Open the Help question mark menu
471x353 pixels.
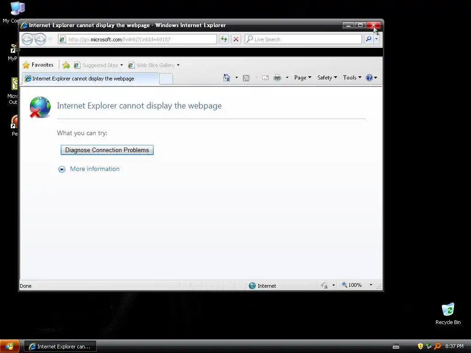pyautogui.click(x=372, y=78)
